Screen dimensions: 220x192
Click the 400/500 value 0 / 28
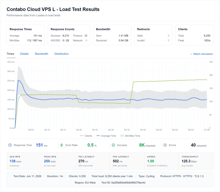66,40
